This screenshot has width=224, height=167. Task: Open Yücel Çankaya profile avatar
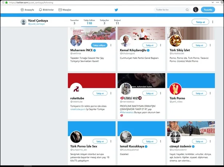click(23, 22)
